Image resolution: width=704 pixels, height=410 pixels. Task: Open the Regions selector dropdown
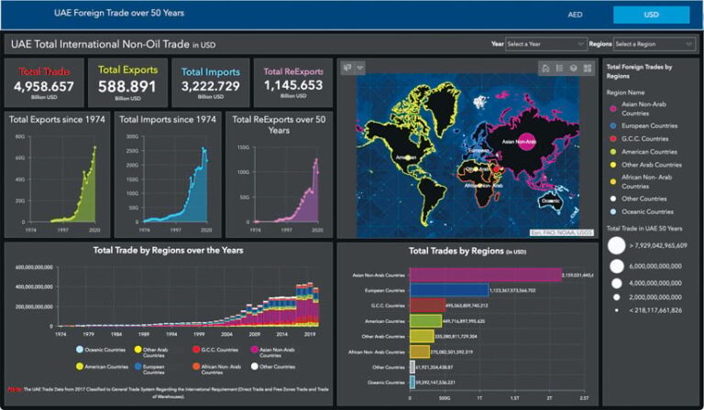coord(654,44)
